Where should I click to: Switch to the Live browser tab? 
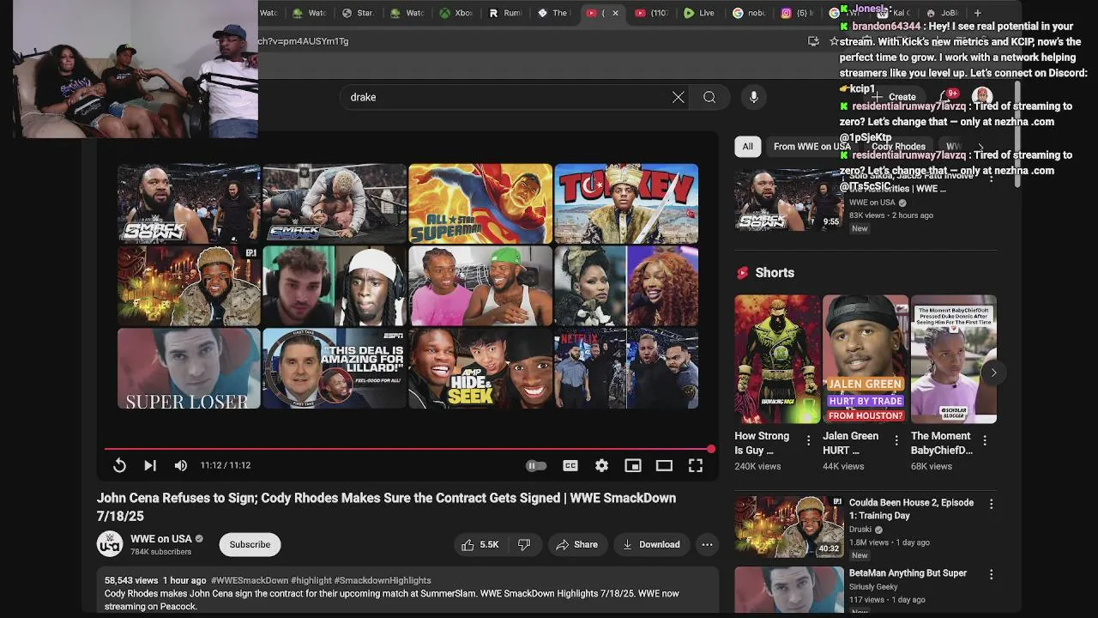699,13
